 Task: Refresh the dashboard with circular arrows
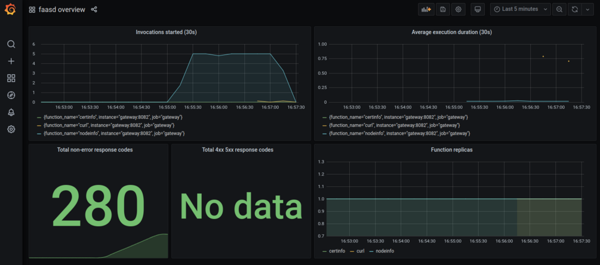point(574,10)
